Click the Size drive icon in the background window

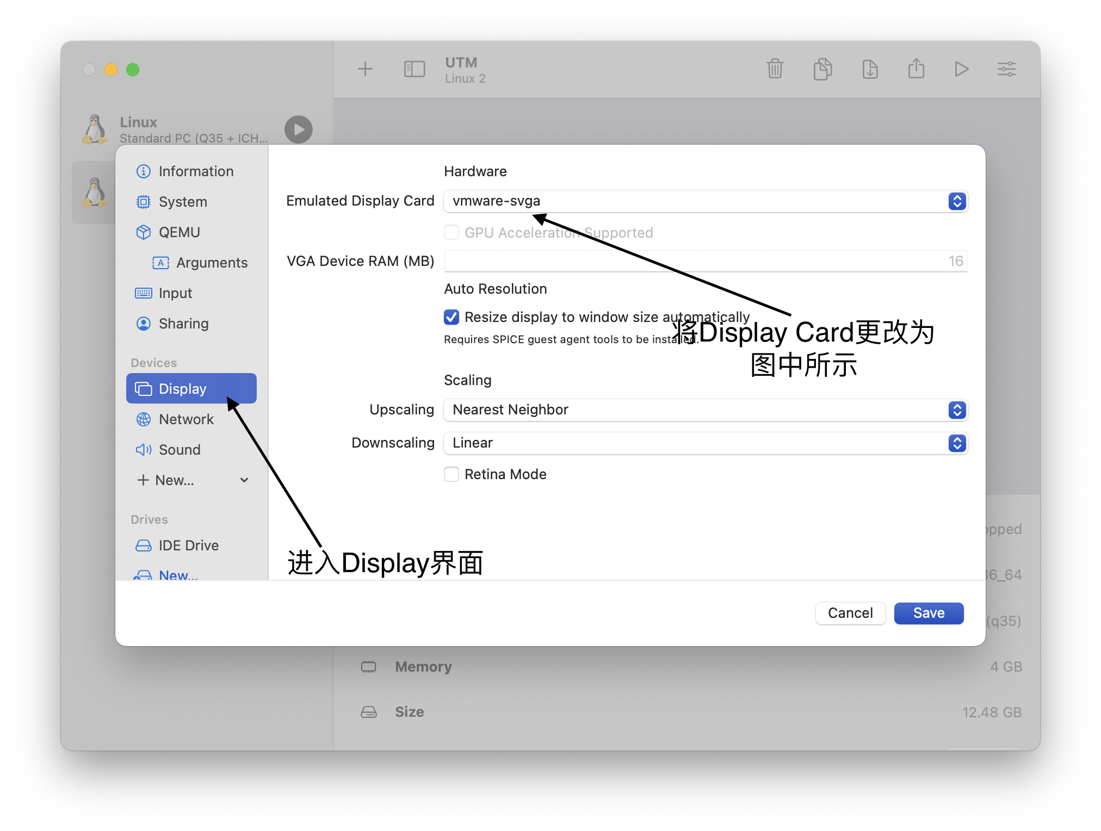[x=369, y=712]
